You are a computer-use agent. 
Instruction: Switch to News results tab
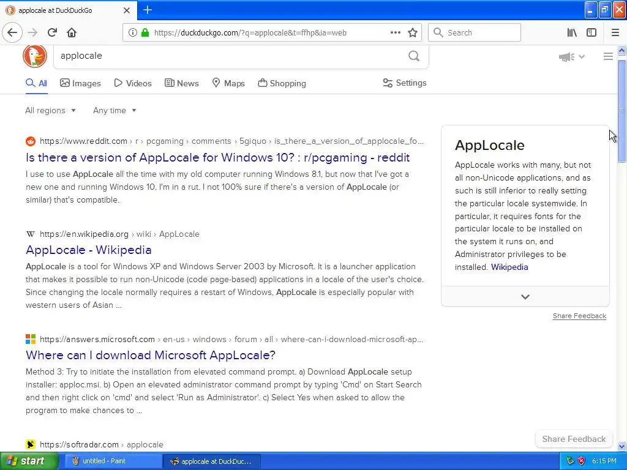pyautogui.click(x=181, y=83)
